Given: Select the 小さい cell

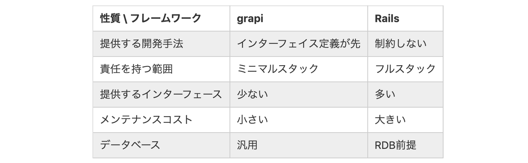Looking at the screenshot, I should 252,119.
